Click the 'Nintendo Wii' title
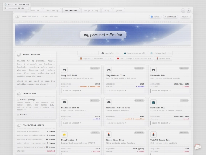 [x=158, y=108]
